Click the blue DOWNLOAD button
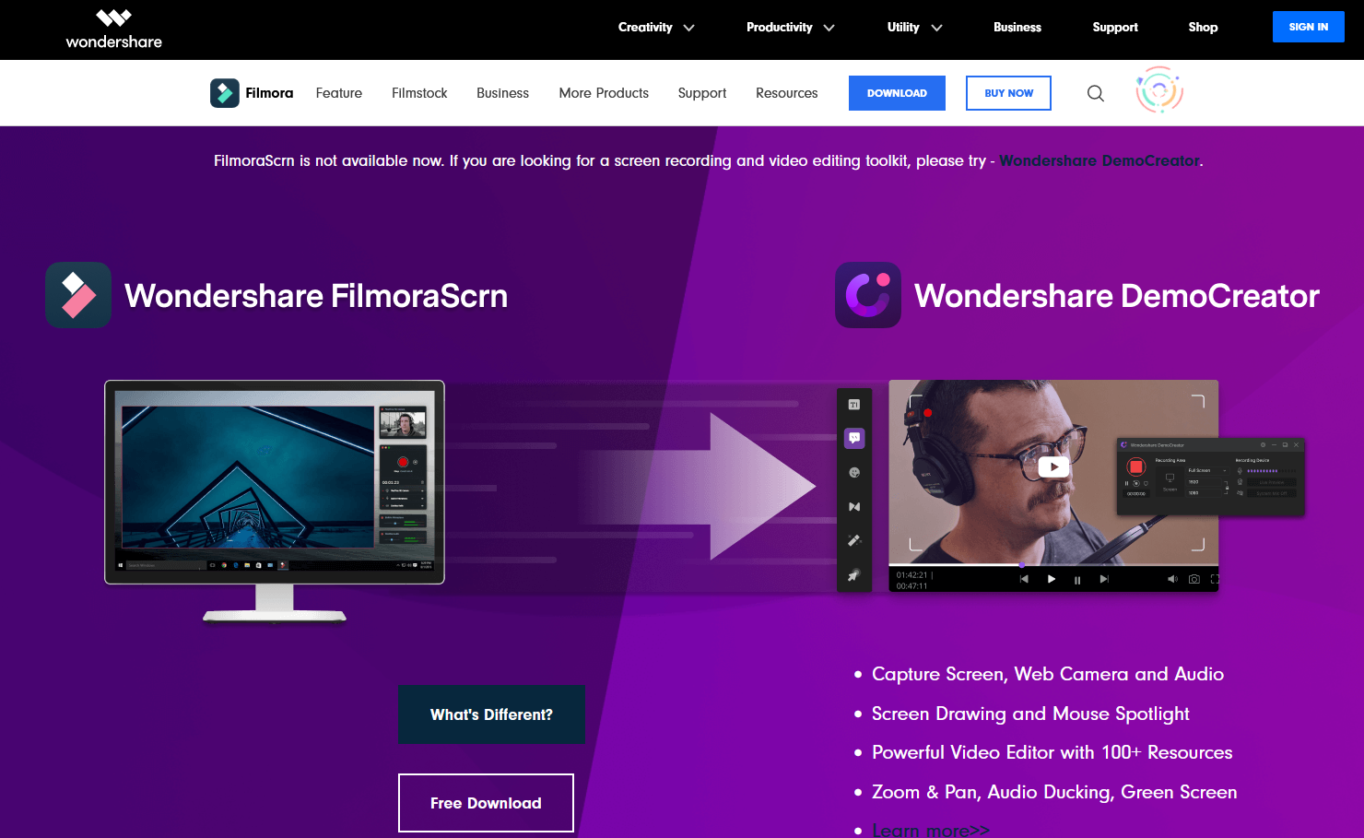 897,93
